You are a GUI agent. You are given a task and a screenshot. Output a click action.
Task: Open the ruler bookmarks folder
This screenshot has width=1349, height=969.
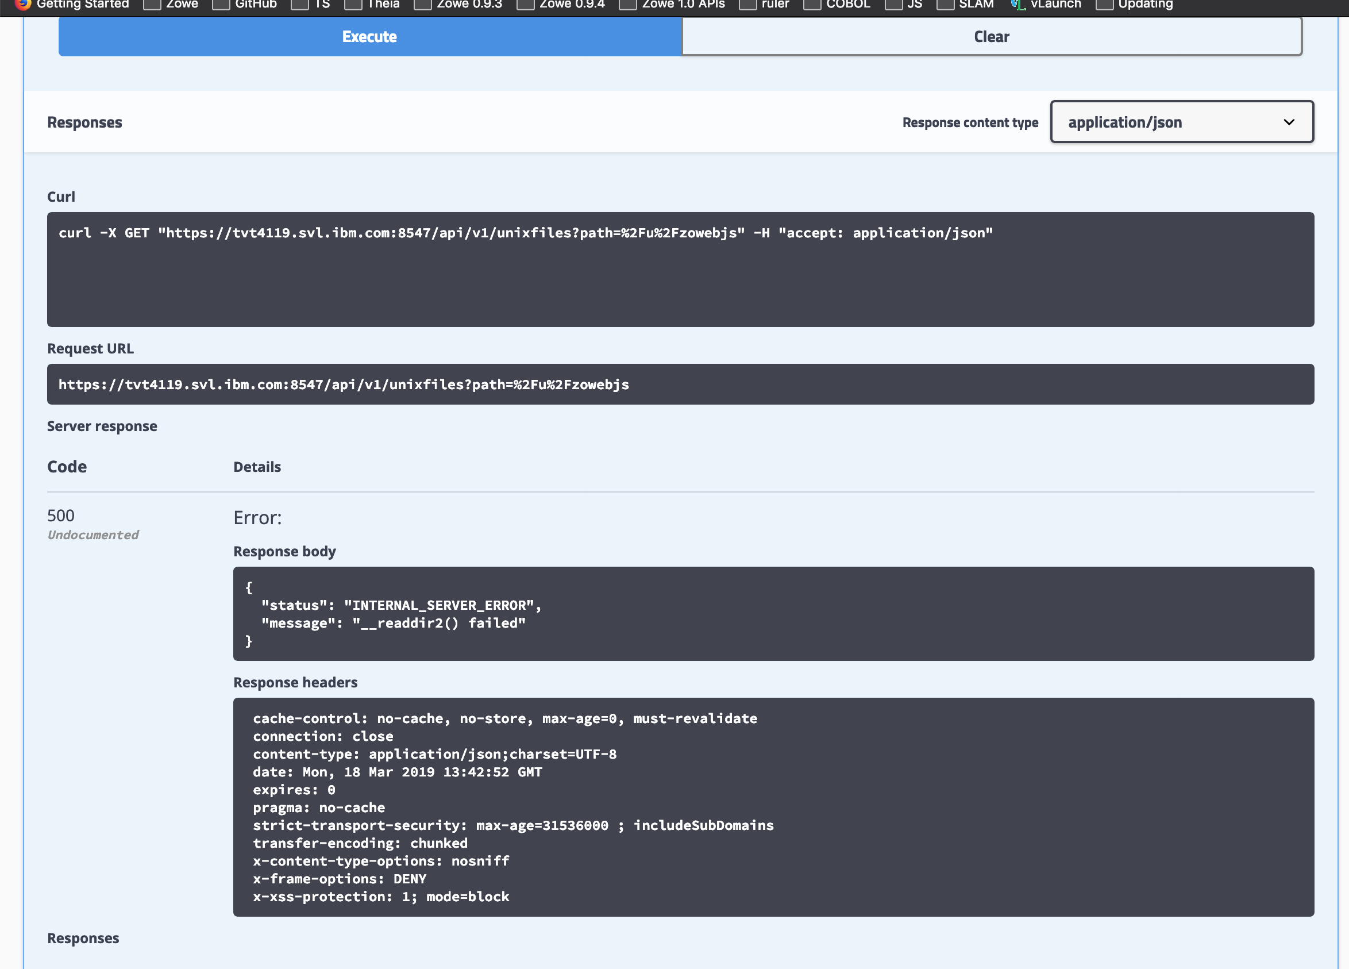(764, 5)
